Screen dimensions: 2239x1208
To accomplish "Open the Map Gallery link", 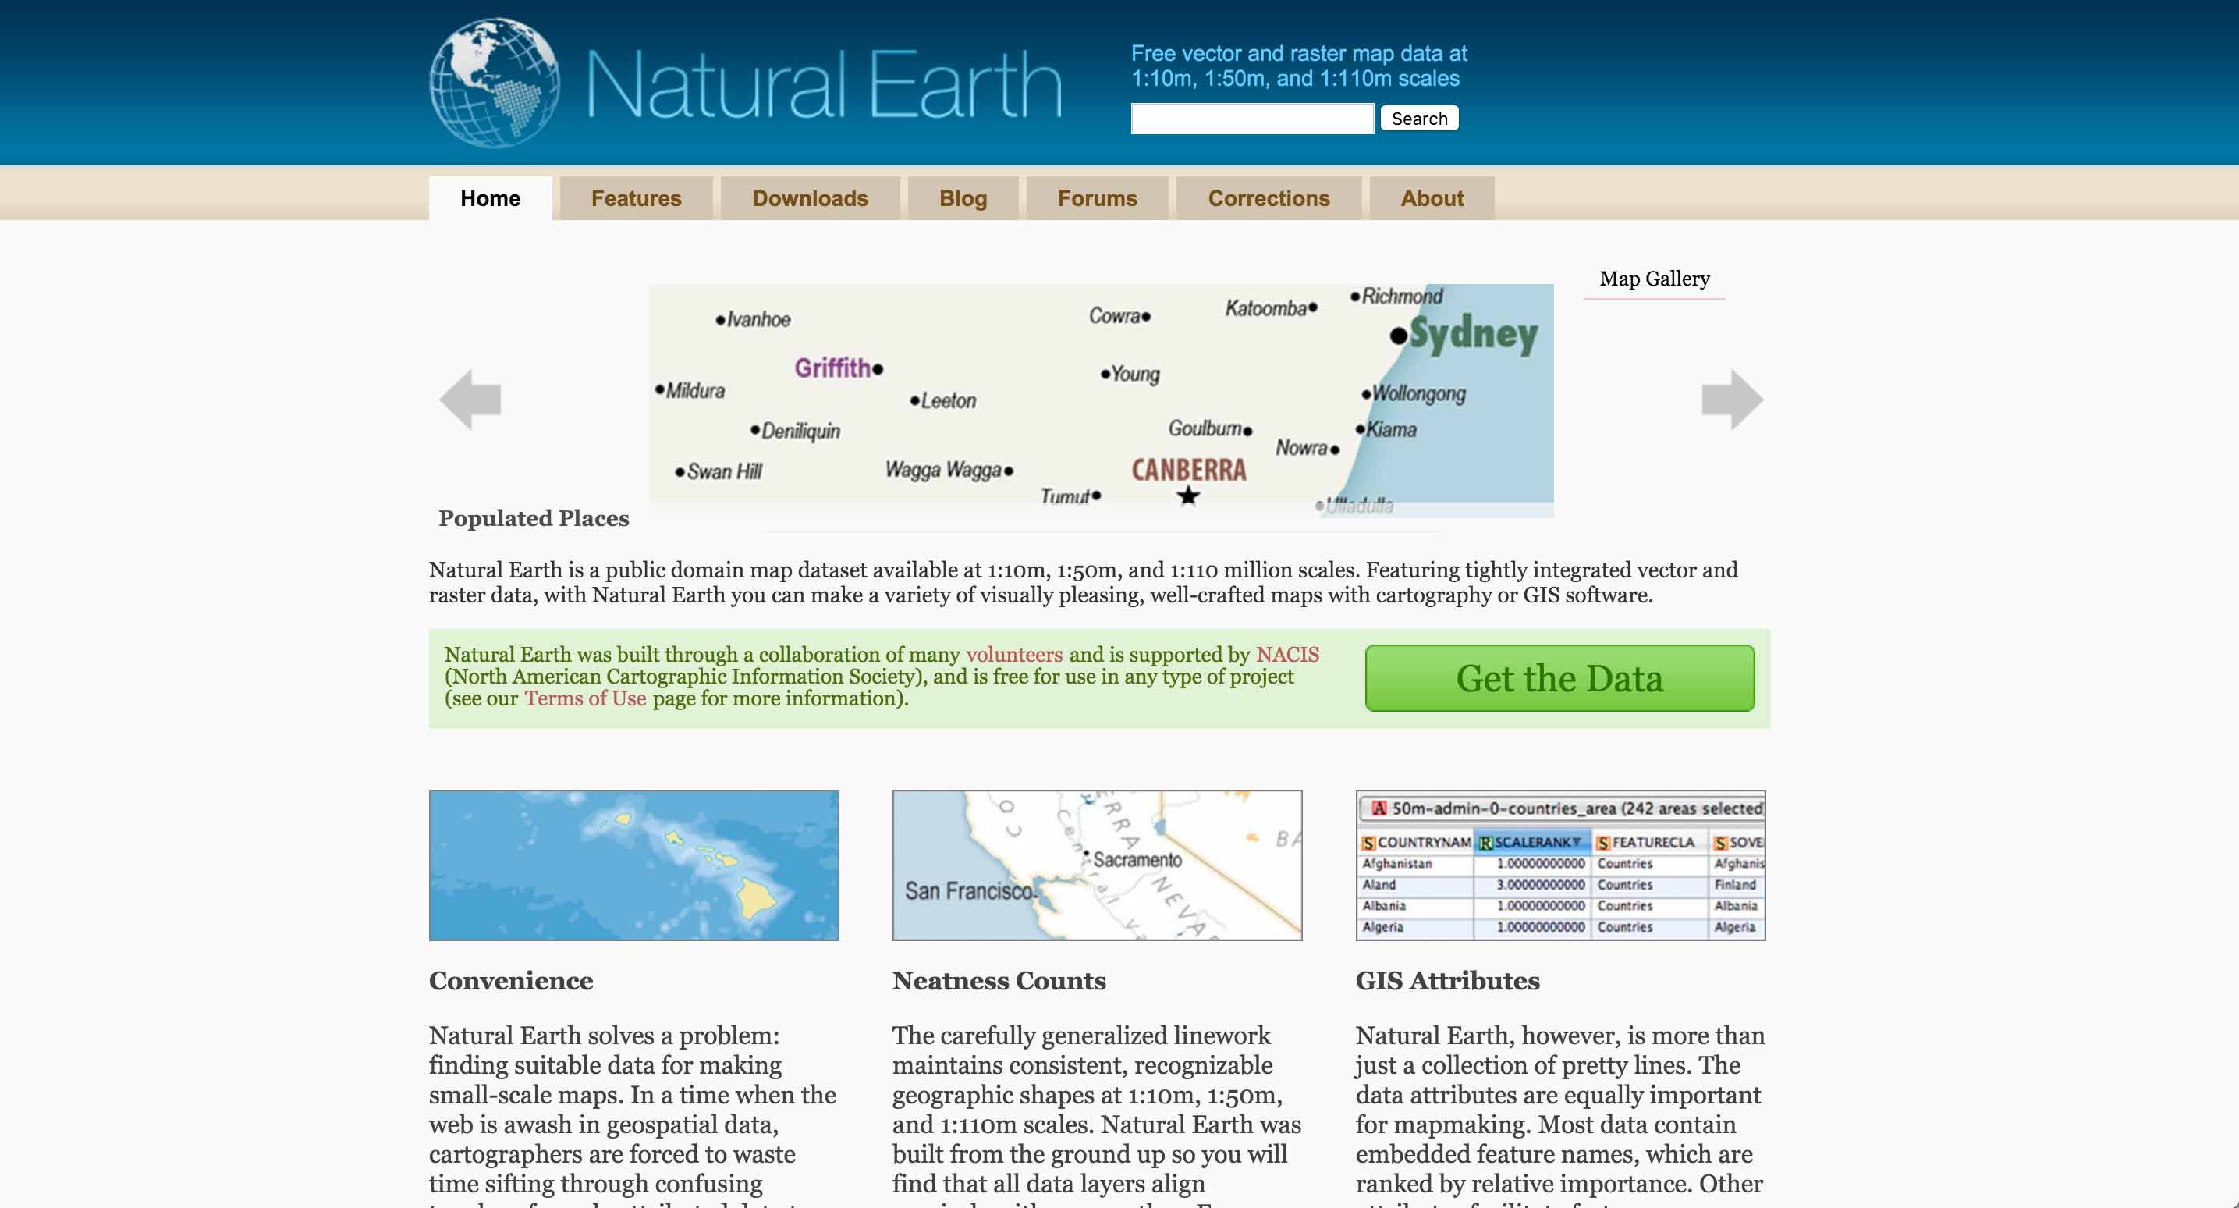I will 1654,279.
